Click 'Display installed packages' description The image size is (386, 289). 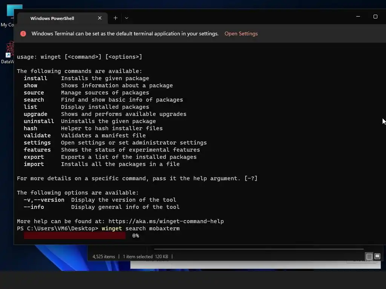[105, 107]
